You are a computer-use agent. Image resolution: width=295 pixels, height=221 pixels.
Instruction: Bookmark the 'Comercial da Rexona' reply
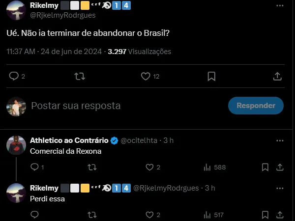265,167
